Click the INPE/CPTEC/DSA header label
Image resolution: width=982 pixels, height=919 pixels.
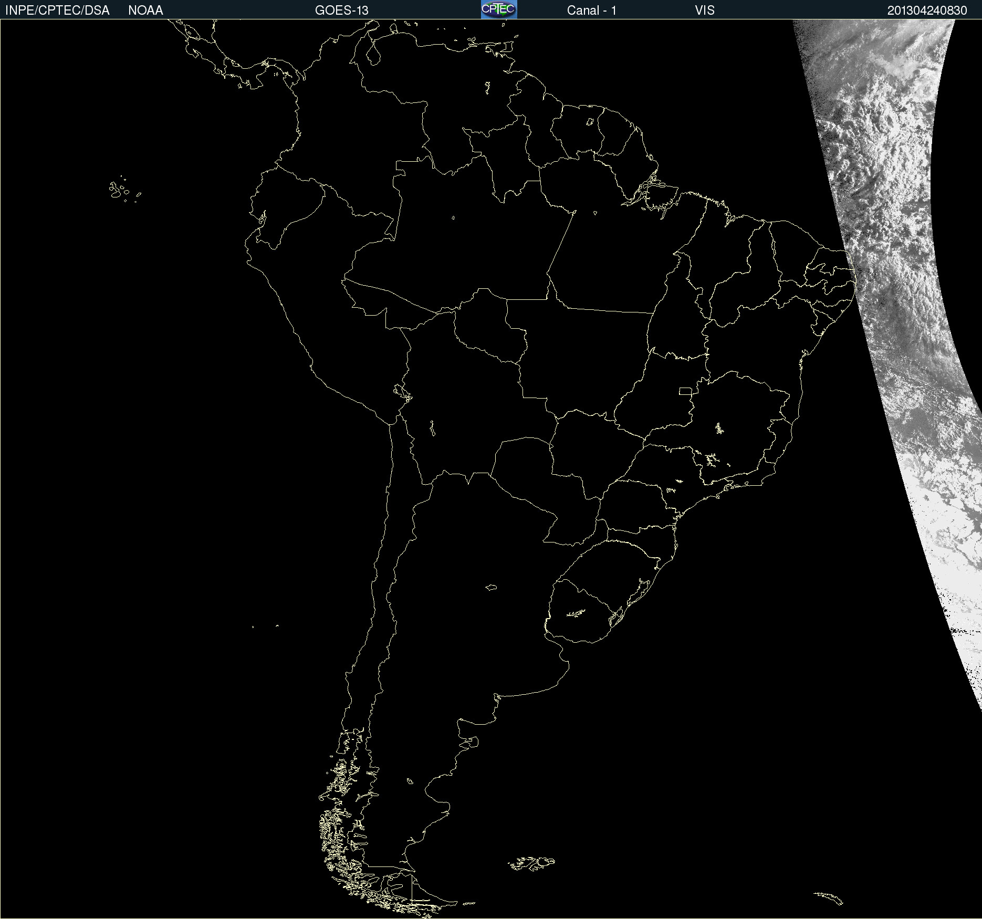(x=57, y=11)
